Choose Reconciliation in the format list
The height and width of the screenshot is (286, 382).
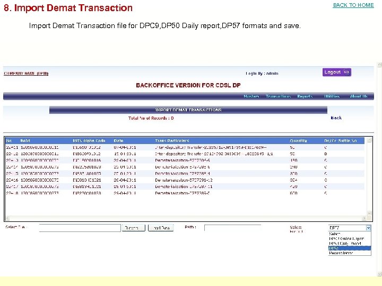(x=350, y=253)
